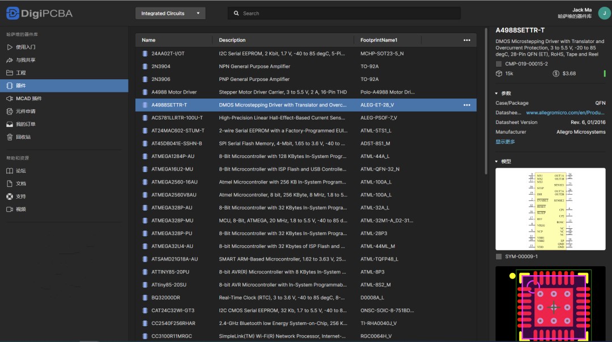Click 显示更多 to show more parameters
The image size is (612, 342).
pos(505,142)
